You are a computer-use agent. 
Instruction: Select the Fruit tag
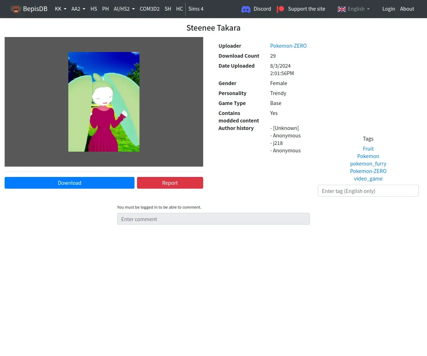pyautogui.click(x=368, y=149)
